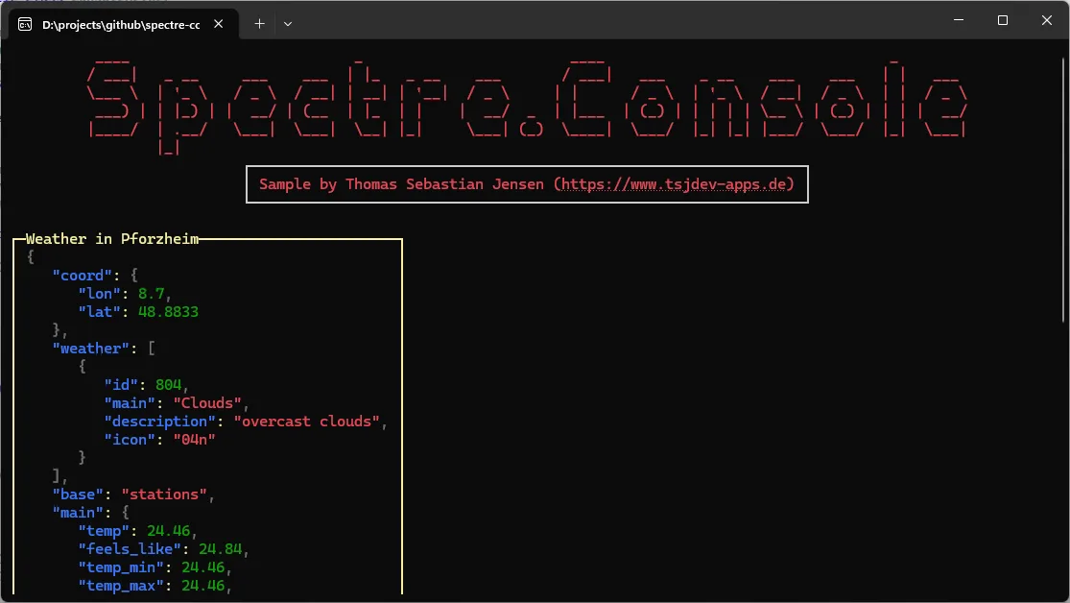Click the vertical scrollbar thumb
The height and width of the screenshot is (603, 1070).
pos(1064,182)
